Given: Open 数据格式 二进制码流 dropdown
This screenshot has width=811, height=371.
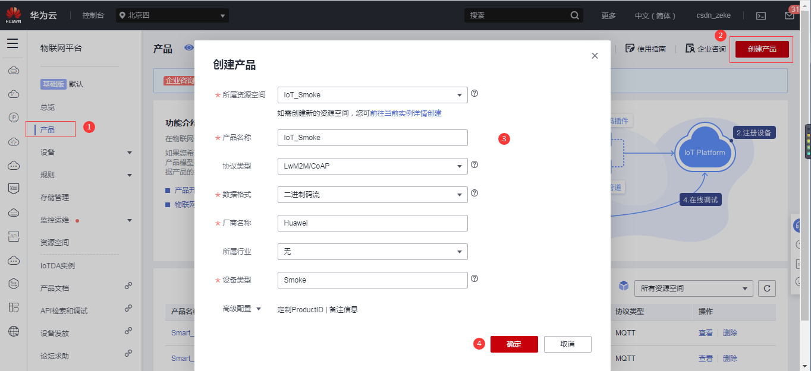Looking at the screenshot, I should point(373,195).
